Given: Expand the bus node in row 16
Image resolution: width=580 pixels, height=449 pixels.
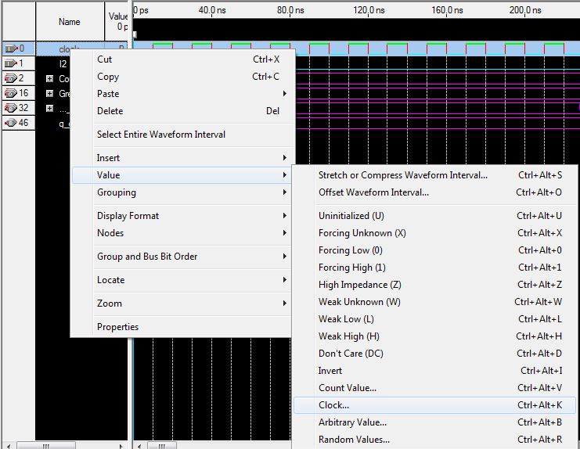Looking at the screenshot, I should [x=49, y=94].
